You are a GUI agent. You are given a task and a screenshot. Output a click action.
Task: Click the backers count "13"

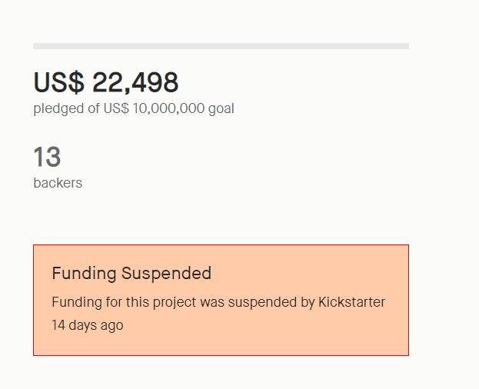click(x=47, y=158)
